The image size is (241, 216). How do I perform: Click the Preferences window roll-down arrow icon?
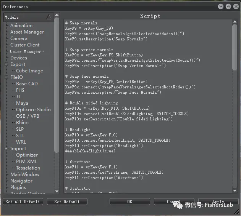pyautogui.click(x=221, y=6)
